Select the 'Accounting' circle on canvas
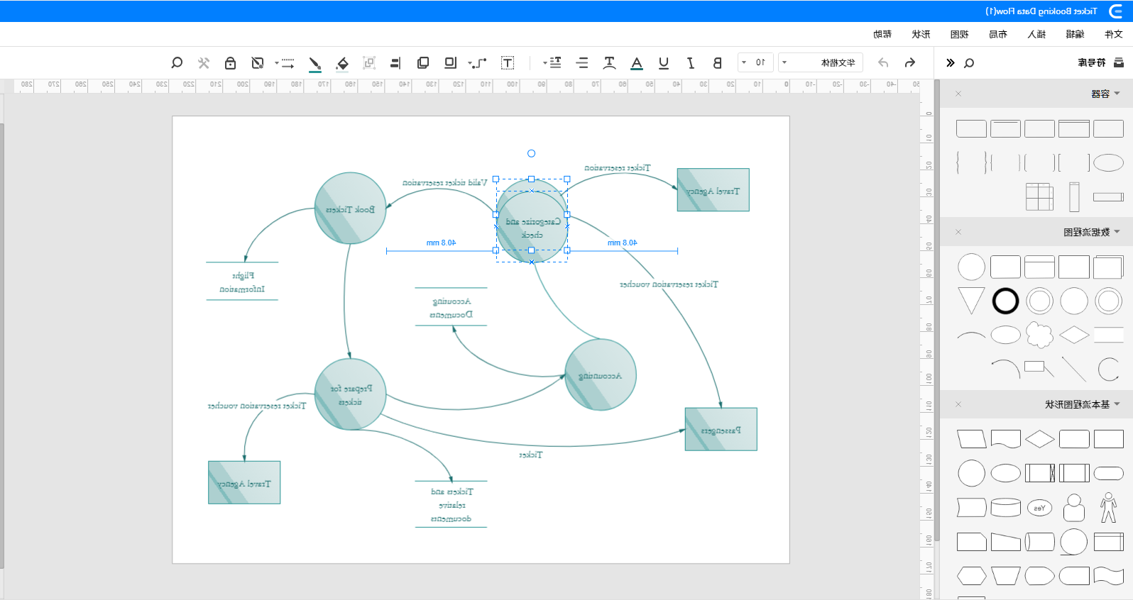This screenshot has height=600, width=1133. pos(600,374)
